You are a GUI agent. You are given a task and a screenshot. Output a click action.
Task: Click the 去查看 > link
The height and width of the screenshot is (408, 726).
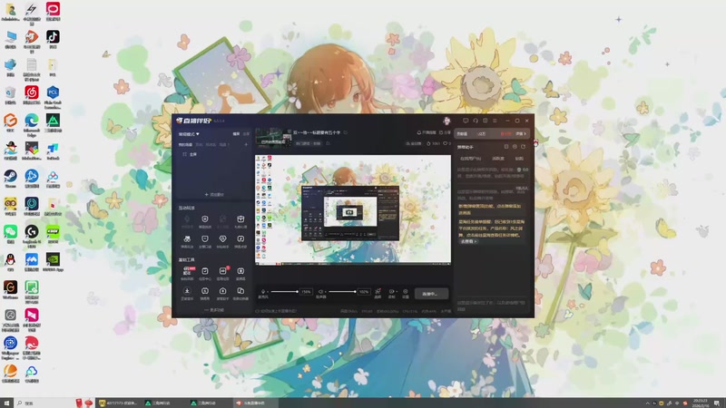tap(468, 241)
